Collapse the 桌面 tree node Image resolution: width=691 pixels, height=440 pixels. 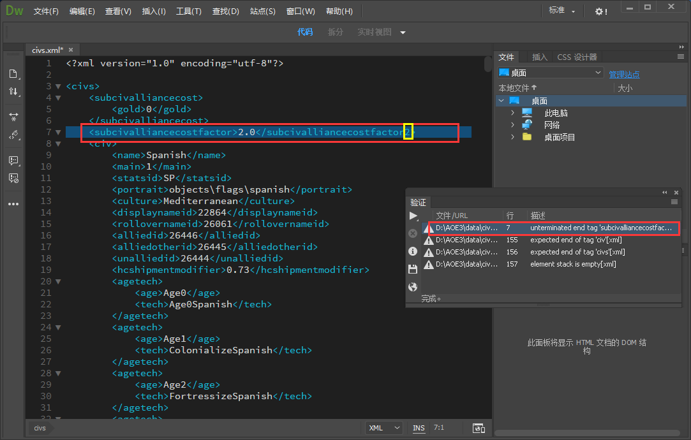coord(502,101)
